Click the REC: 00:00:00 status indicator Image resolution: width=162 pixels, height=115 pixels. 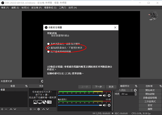120,113
